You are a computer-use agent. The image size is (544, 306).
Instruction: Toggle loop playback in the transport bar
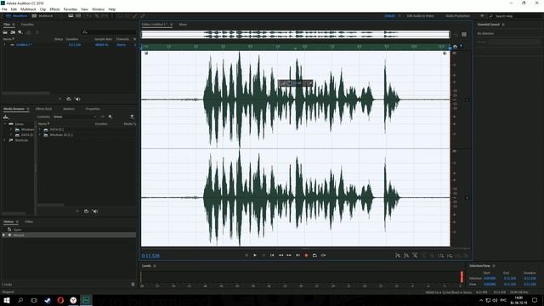[314, 255]
